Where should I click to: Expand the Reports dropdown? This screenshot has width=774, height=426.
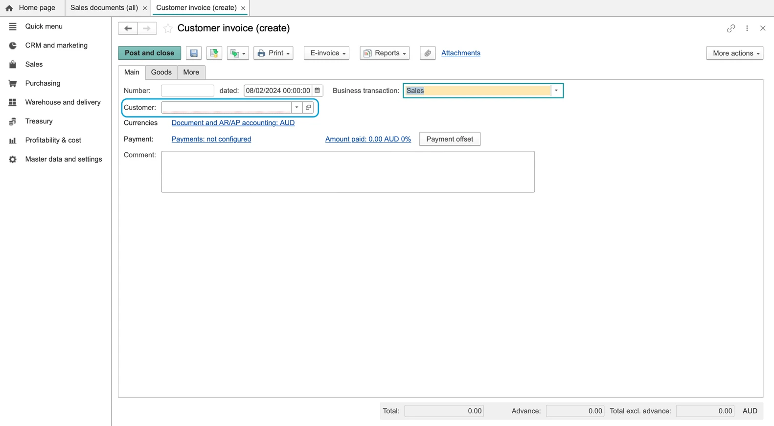[x=385, y=53]
